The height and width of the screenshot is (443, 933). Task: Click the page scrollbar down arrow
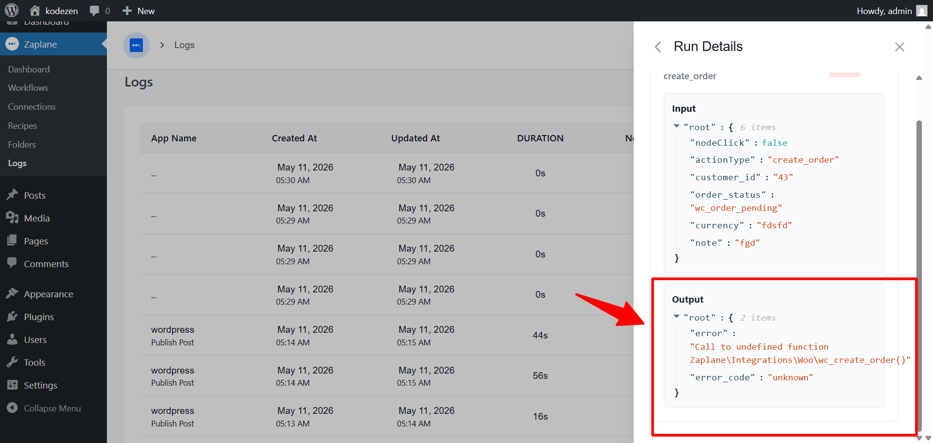(x=928, y=438)
